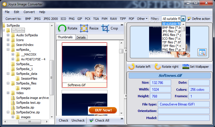Open the Edit menu
Screen dimensions: 215x127
(x=17, y=12)
